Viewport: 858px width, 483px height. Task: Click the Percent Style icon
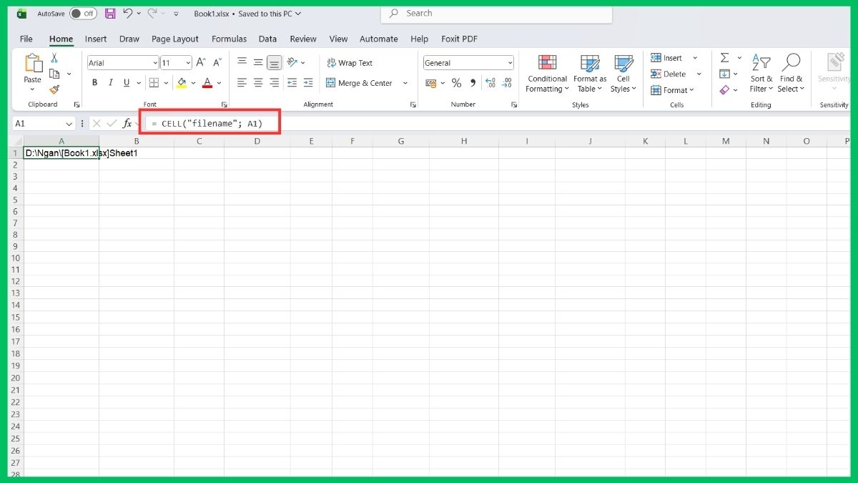[x=456, y=83]
